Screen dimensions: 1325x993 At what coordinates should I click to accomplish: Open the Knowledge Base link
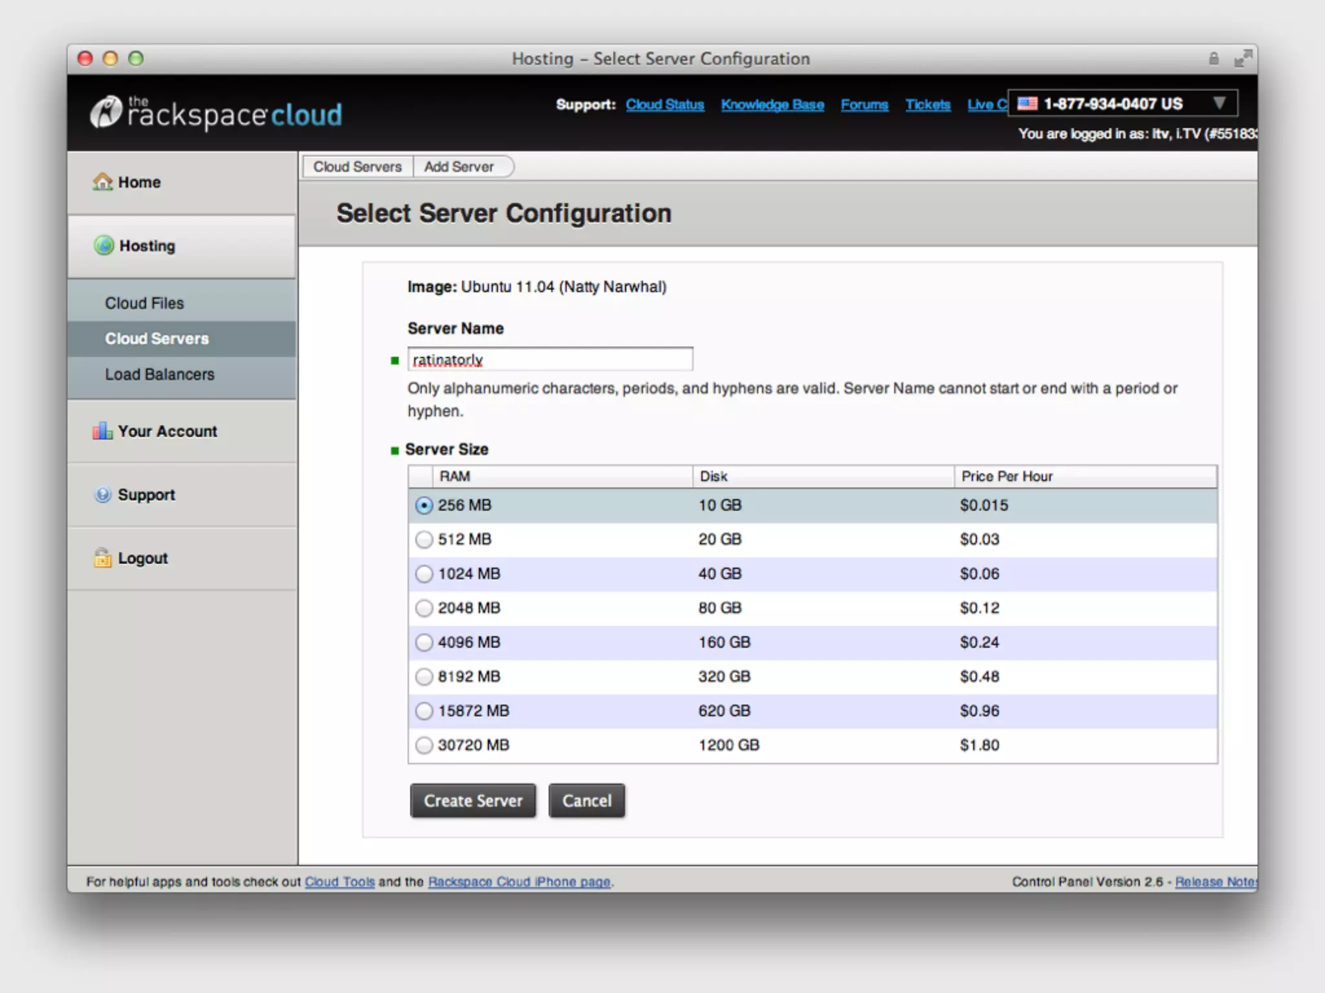[772, 105]
